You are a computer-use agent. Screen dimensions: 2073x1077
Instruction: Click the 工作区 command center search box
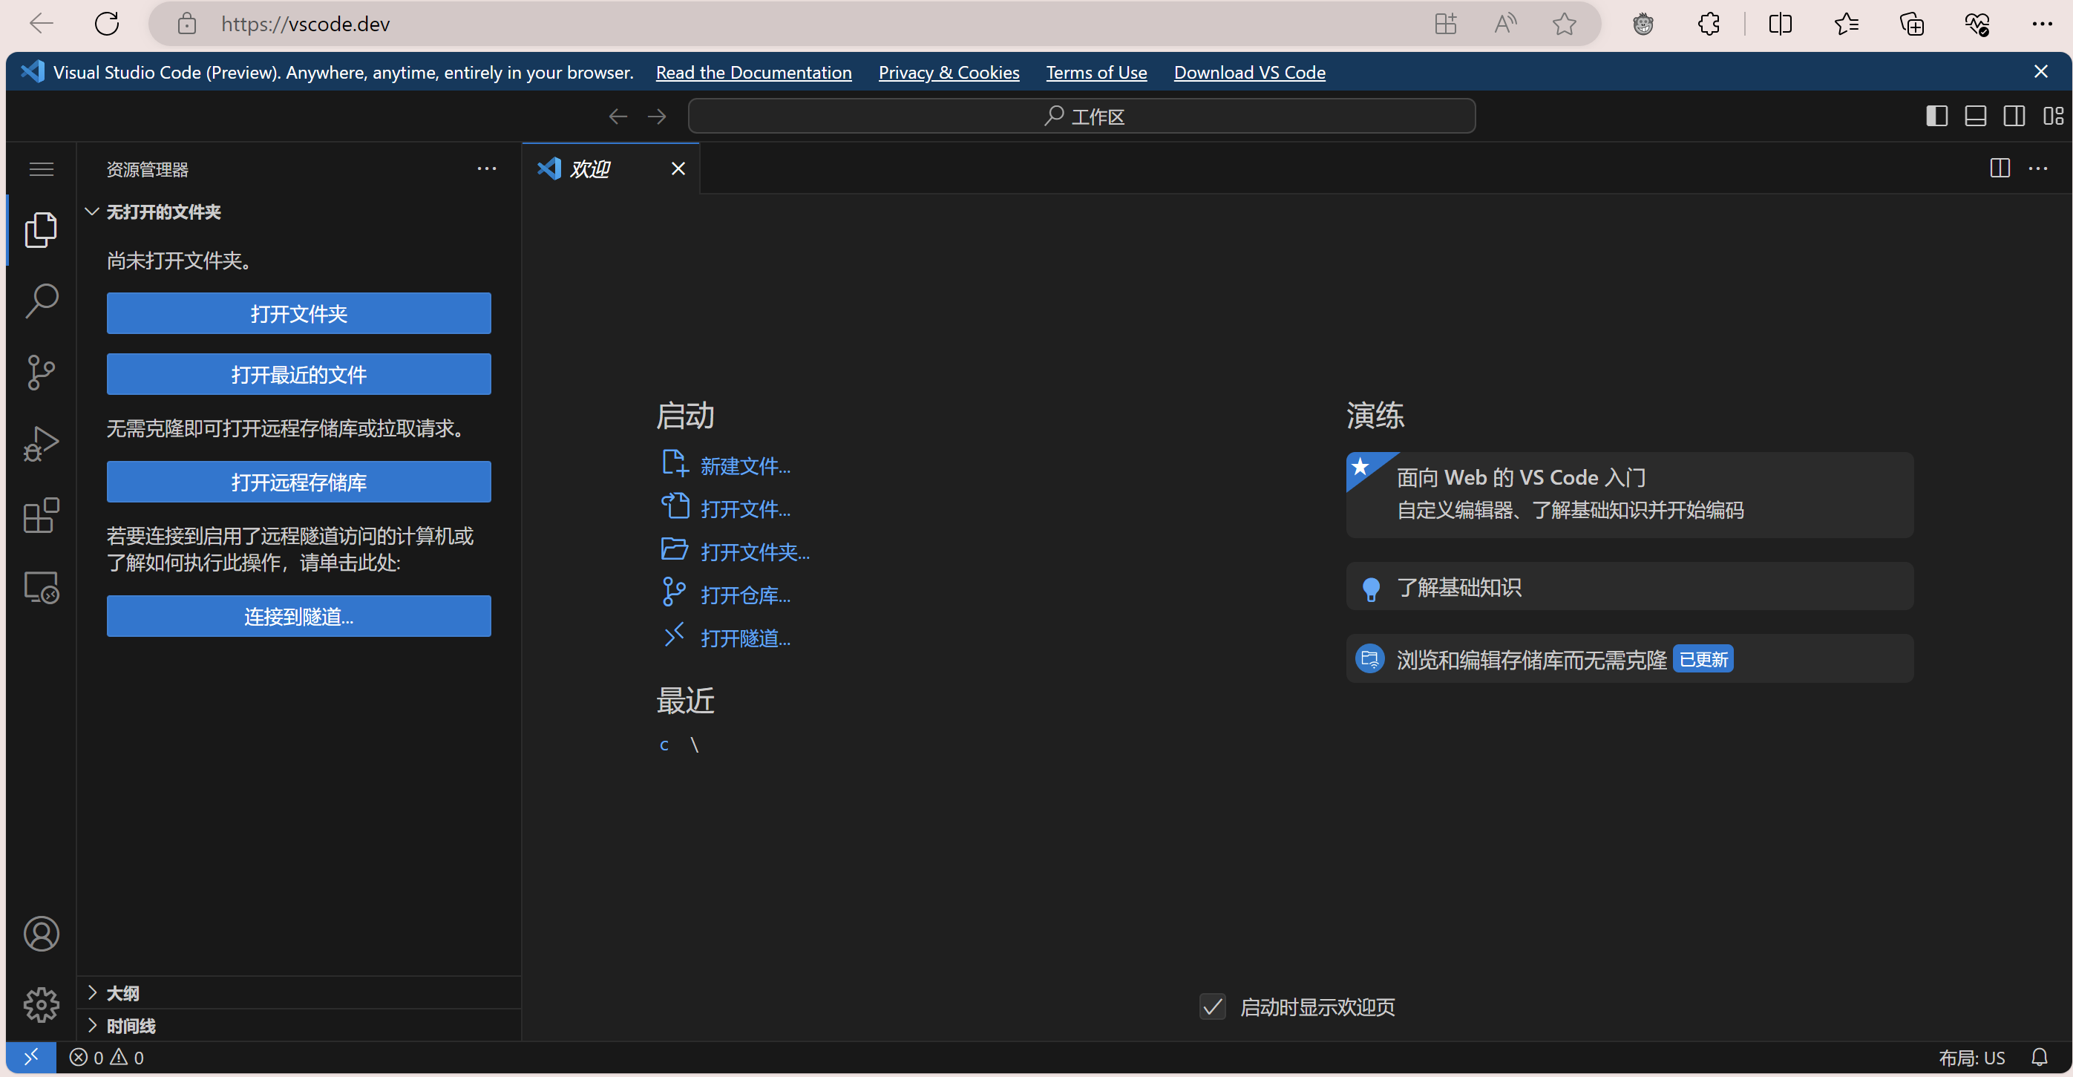pos(1081,116)
